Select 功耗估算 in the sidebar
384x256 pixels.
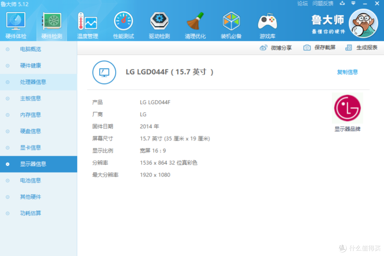(x=38, y=213)
